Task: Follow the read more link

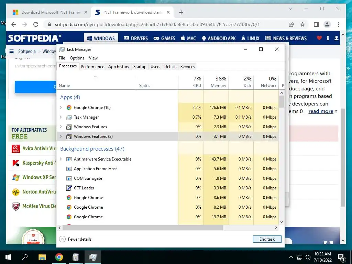Action: pyautogui.click(x=321, y=112)
